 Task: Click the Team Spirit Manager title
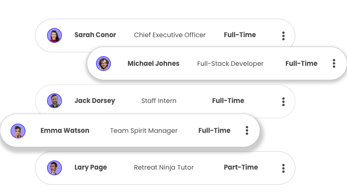pos(144,131)
